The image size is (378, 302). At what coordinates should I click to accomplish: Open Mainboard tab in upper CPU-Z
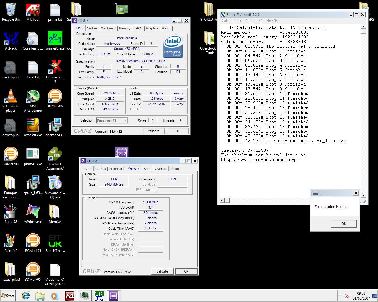click(108, 28)
